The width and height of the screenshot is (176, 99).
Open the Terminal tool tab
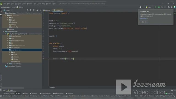point(69,94)
